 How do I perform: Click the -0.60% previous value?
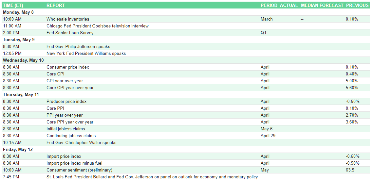(353, 156)
